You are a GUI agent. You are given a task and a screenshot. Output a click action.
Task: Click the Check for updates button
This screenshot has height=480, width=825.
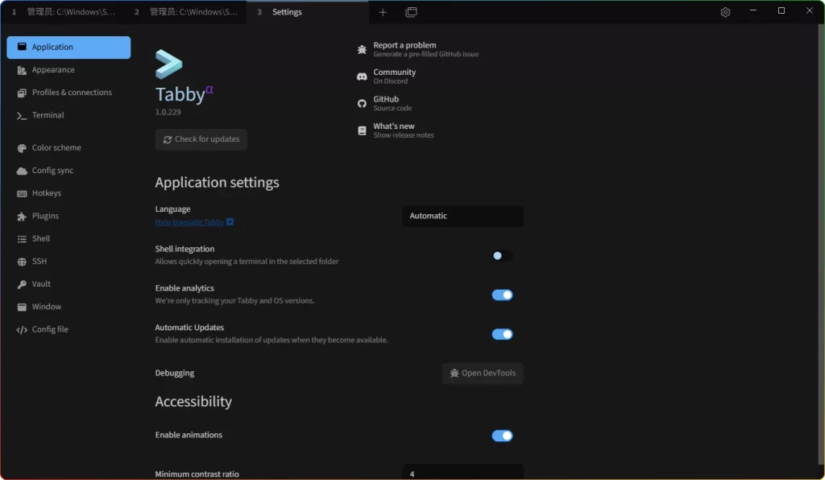click(x=201, y=139)
